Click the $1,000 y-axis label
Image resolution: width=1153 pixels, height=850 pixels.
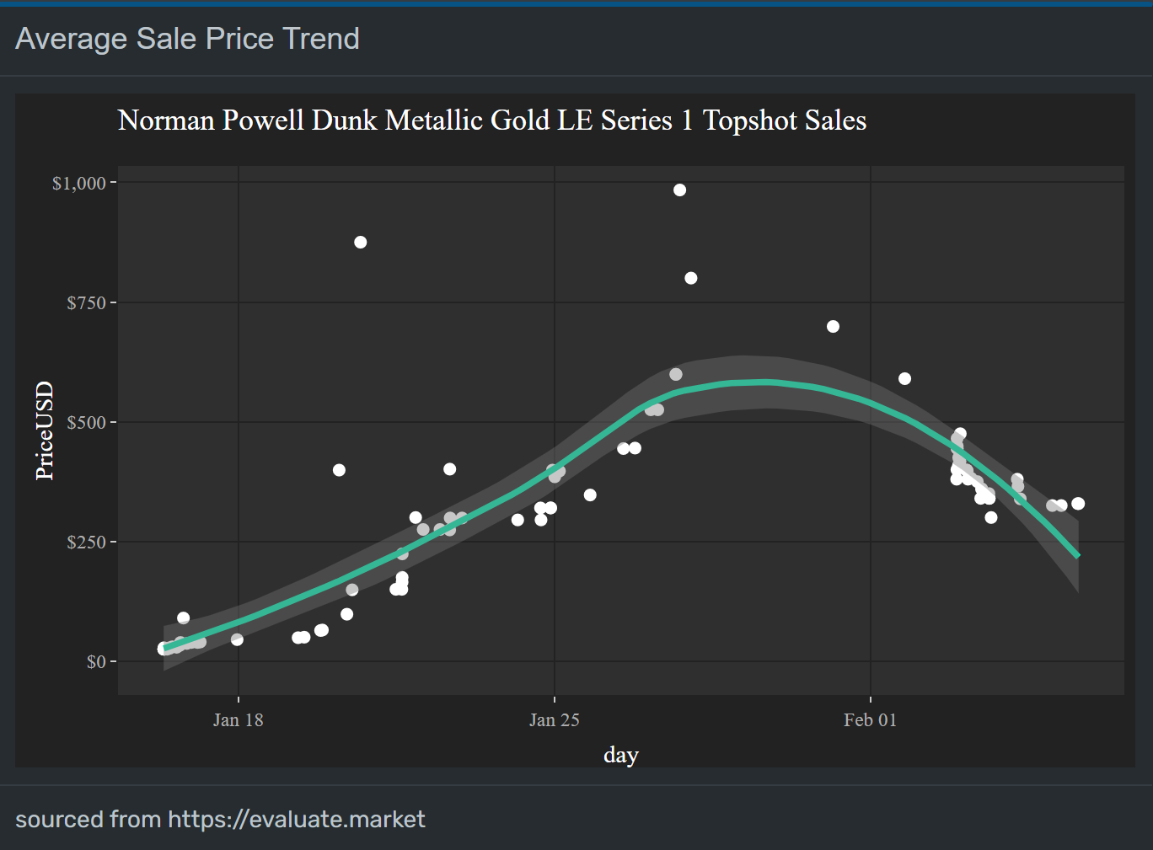click(x=79, y=183)
